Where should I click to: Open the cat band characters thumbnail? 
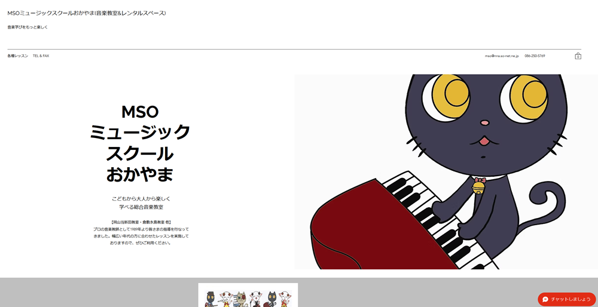(248, 295)
